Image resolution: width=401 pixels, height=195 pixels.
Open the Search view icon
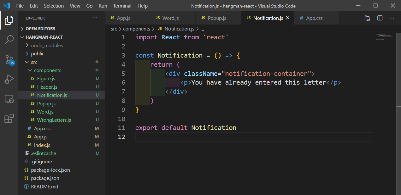9,40
